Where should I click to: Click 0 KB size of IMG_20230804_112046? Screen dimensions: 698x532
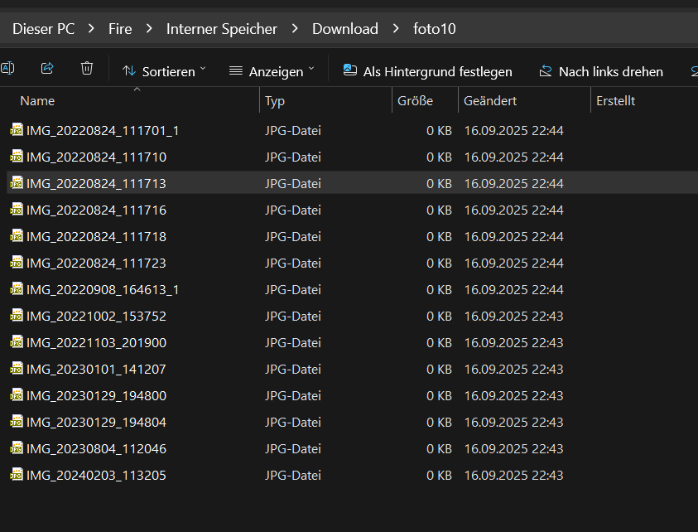click(x=439, y=448)
